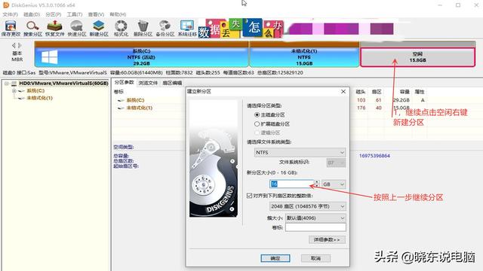483x271 pixels.
Task: Decrease partition size with down spinner arrow
Action: 317,186
